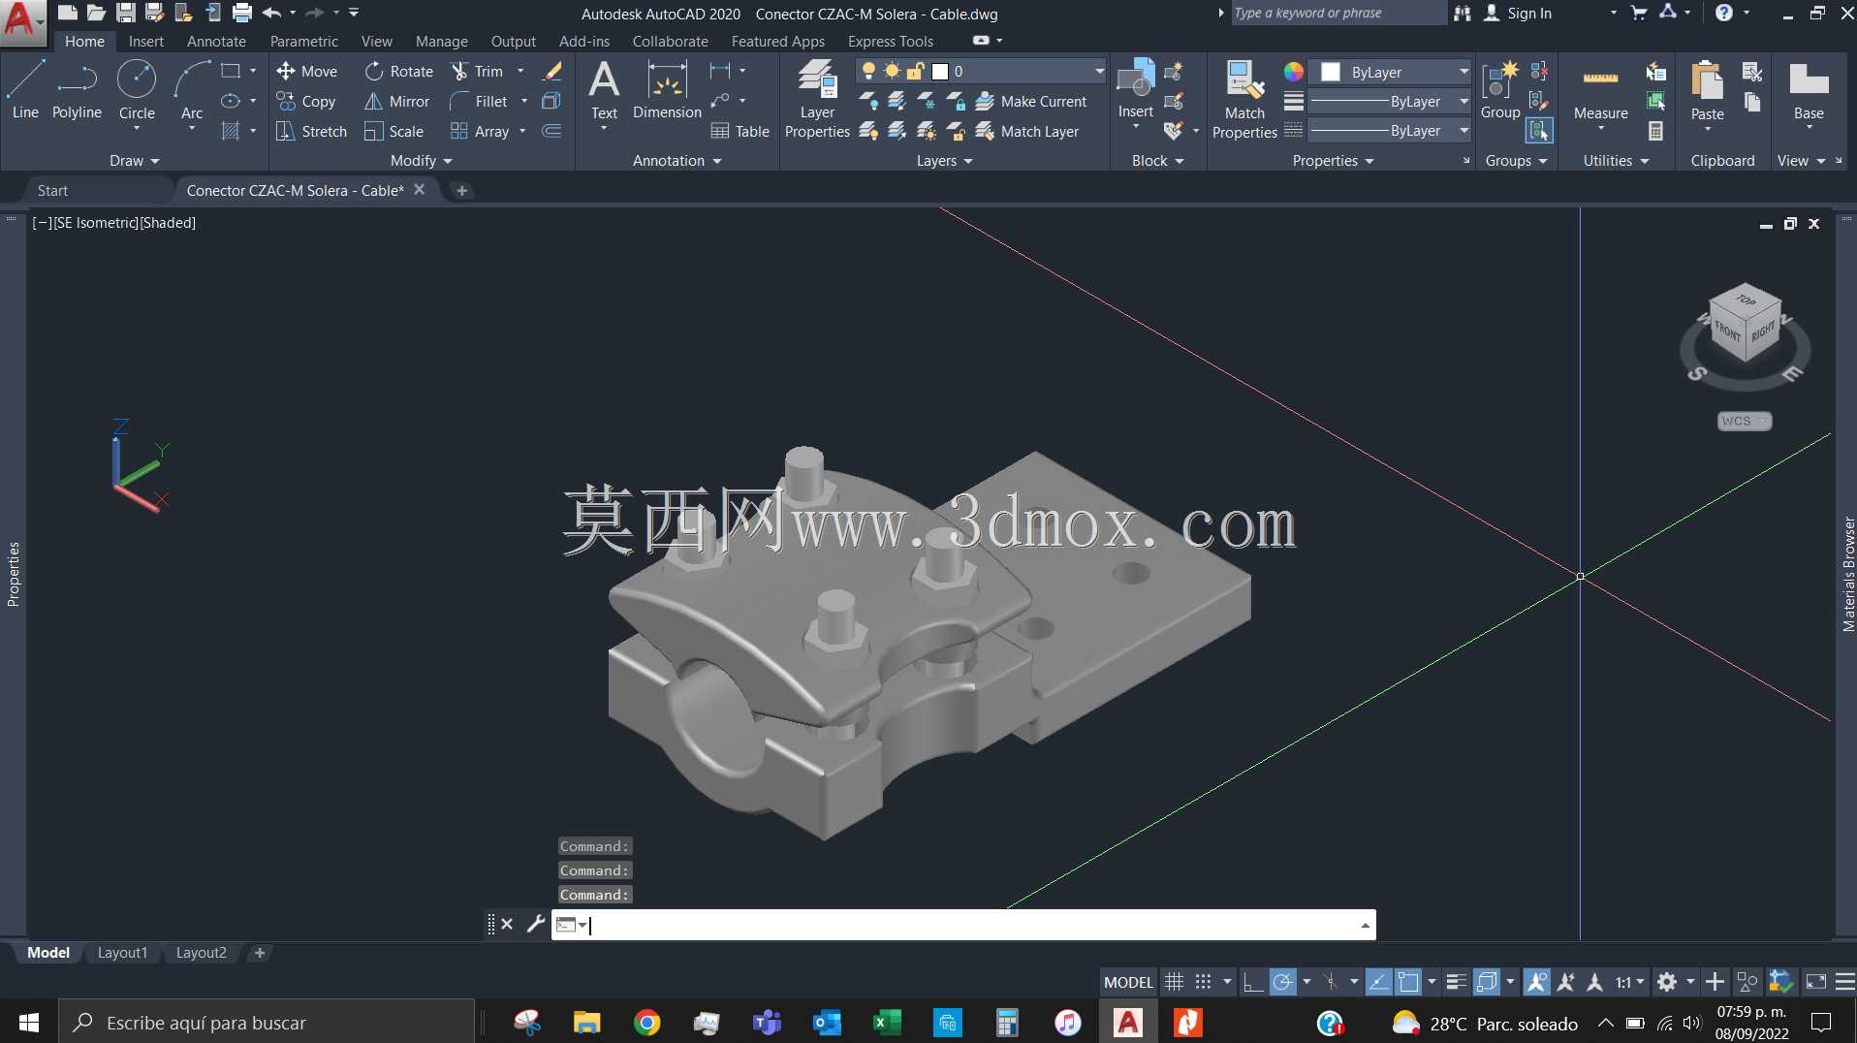Click the MODEL space button
This screenshot has height=1043, width=1857.
[1128, 982]
